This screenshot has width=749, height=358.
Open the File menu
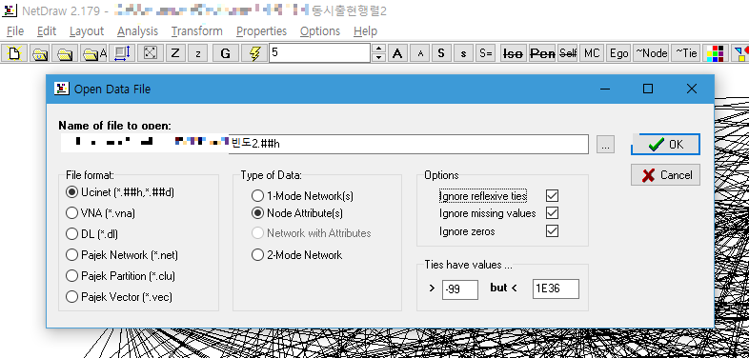tap(15, 31)
